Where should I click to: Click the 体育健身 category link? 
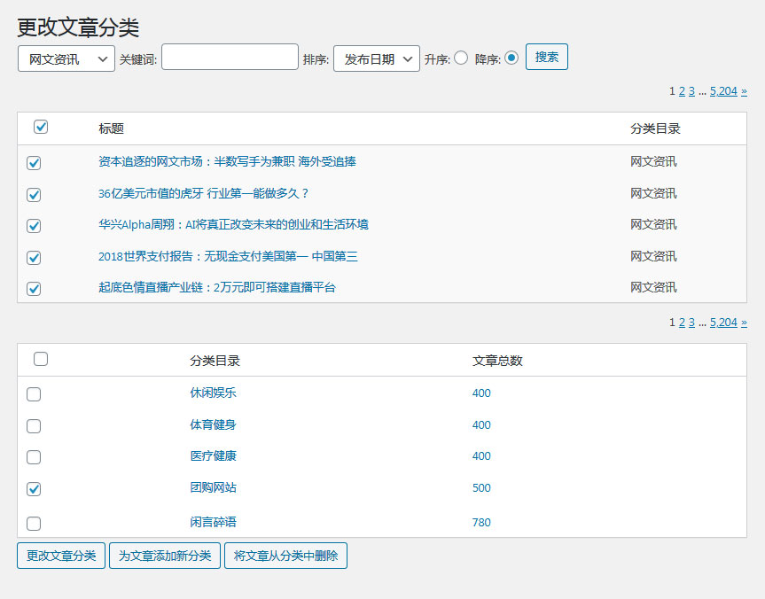coord(213,425)
